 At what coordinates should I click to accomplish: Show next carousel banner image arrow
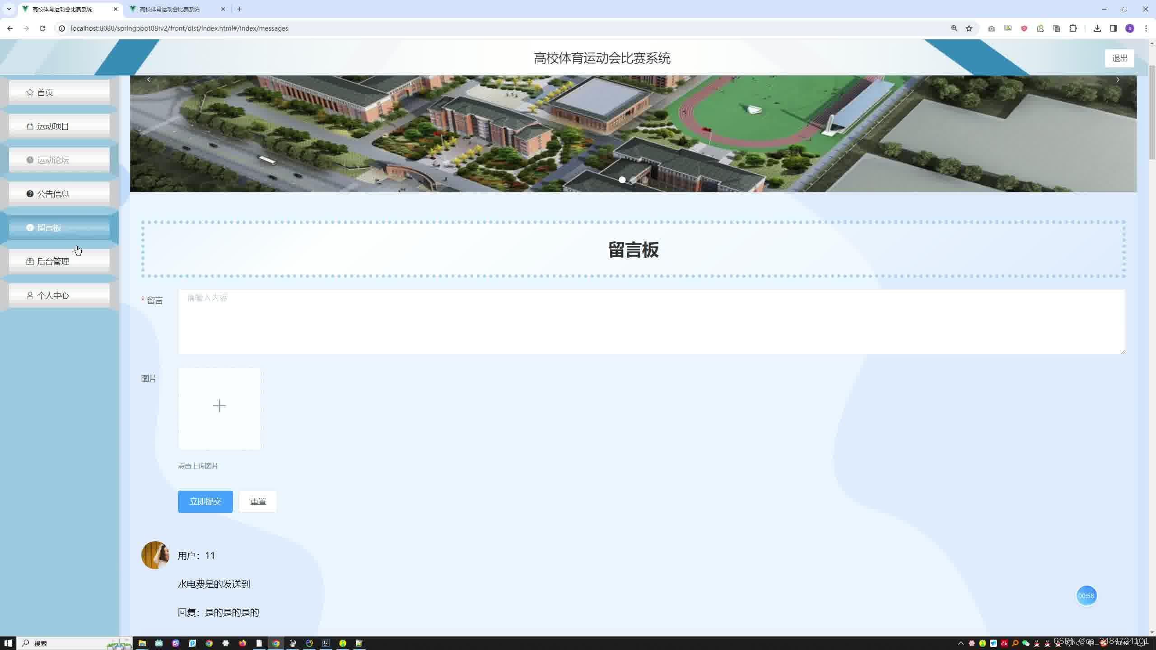(x=1118, y=80)
